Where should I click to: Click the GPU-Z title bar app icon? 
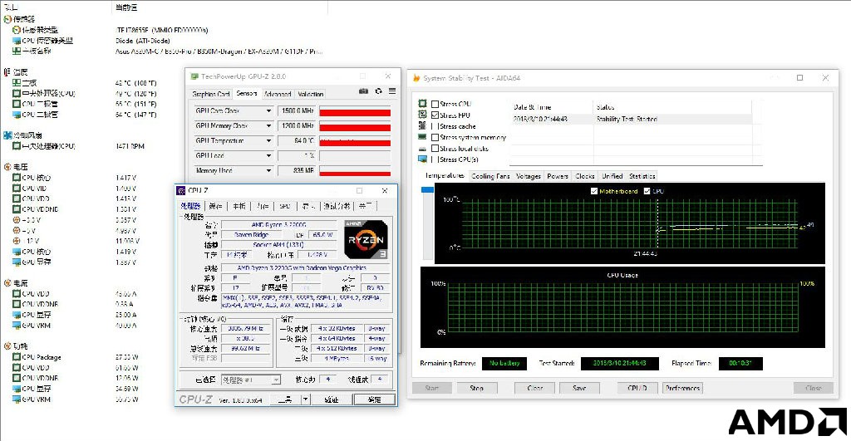click(x=194, y=76)
